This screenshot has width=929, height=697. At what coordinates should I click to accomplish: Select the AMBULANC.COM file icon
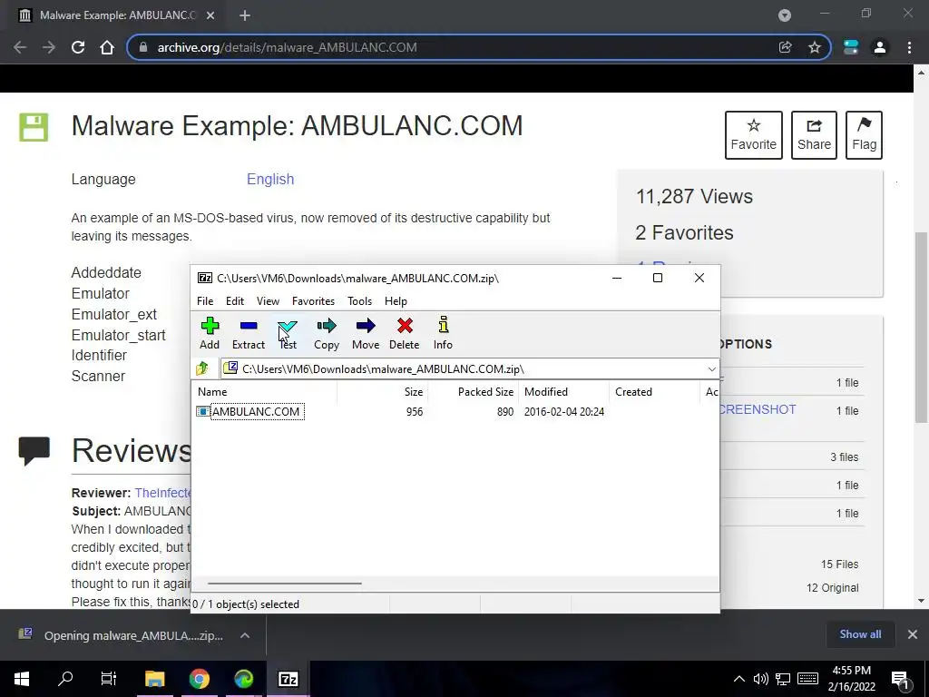203,411
